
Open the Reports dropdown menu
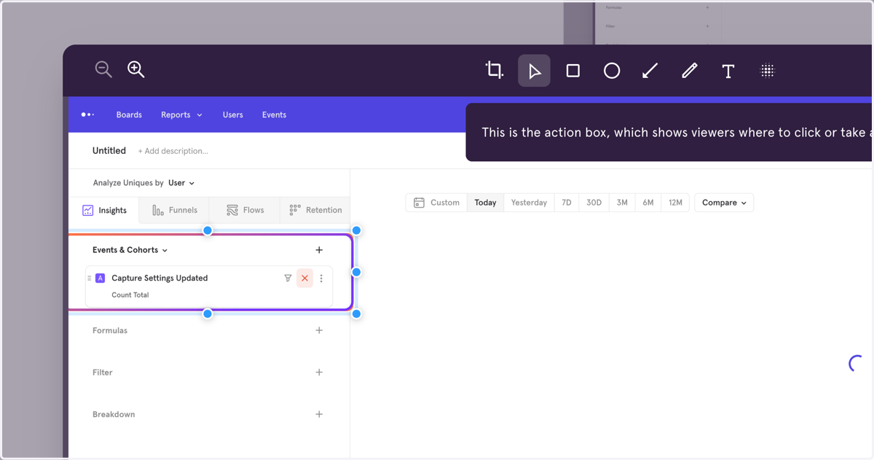pyautogui.click(x=181, y=114)
